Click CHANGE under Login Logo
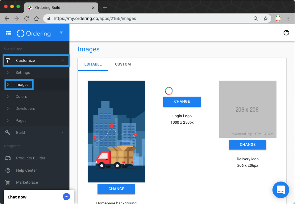295x204 pixels. (x=182, y=102)
